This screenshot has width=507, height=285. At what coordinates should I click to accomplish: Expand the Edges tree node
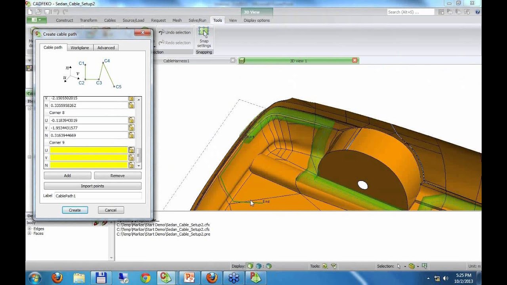click(29, 229)
